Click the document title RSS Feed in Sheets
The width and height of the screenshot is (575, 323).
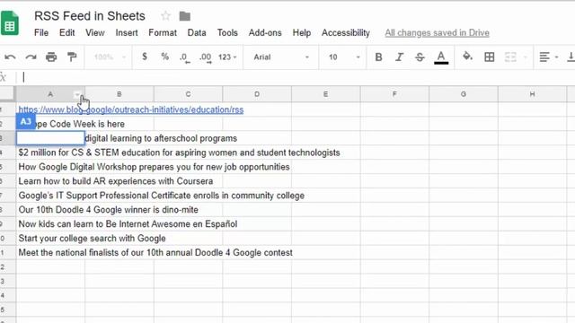pyautogui.click(x=90, y=16)
